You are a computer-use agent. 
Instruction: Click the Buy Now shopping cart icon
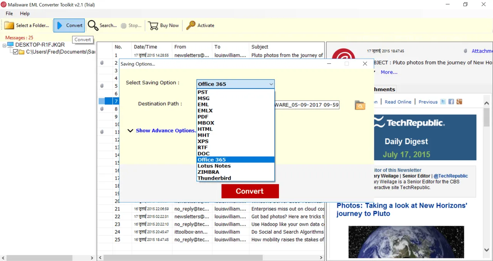tap(153, 25)
